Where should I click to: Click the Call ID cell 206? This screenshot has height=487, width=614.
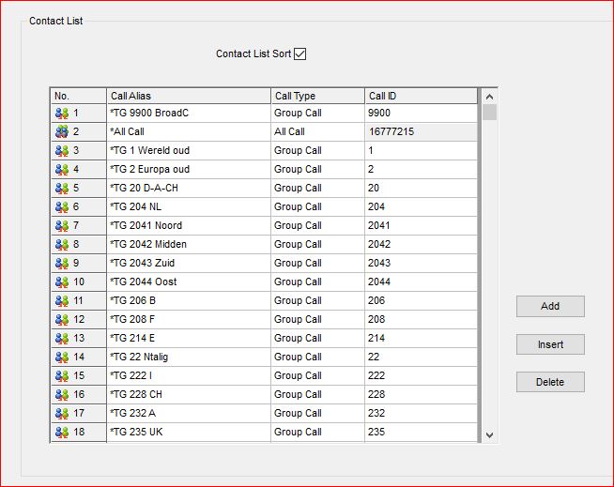pos(421,301)
